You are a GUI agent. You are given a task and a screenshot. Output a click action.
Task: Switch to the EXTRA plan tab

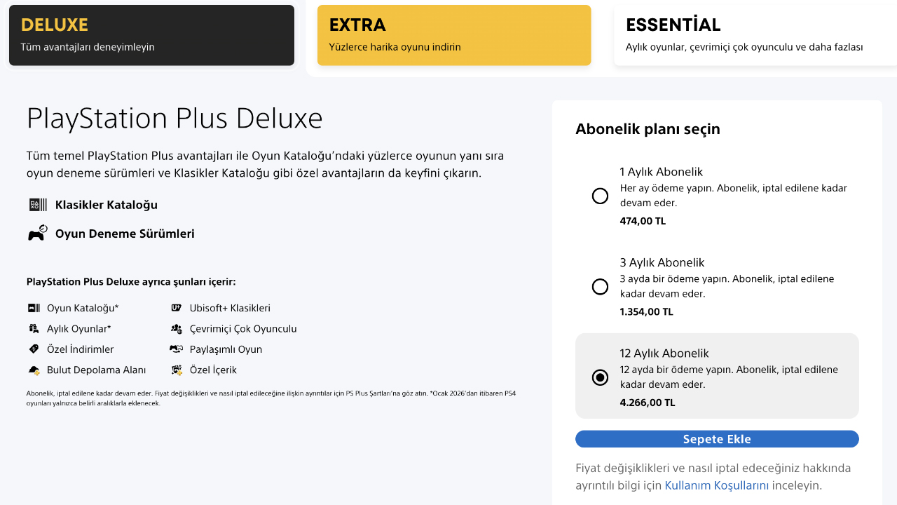(454, 35)
